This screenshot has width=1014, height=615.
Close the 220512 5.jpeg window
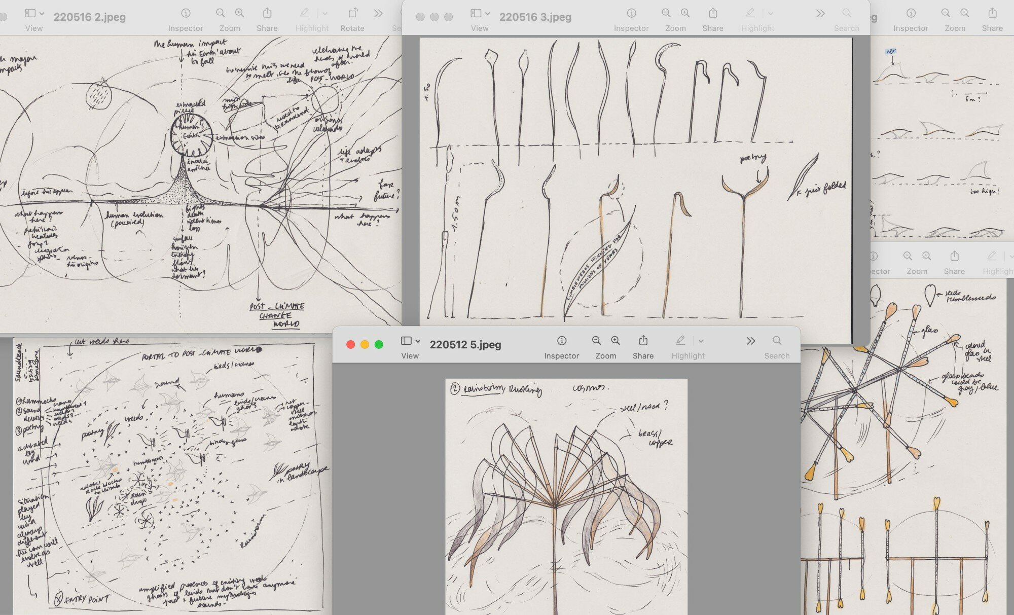(350, 345)
